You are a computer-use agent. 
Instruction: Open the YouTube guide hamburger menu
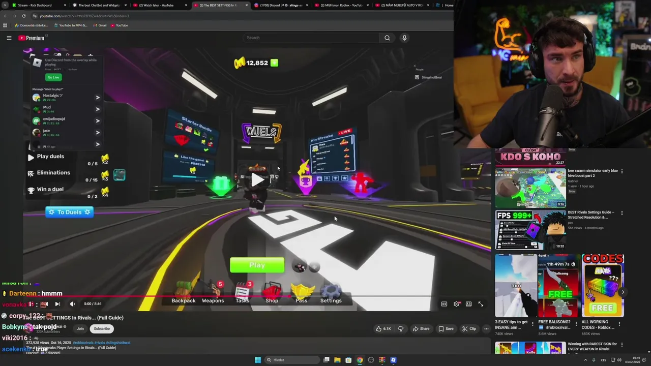[x=9, y=38]
